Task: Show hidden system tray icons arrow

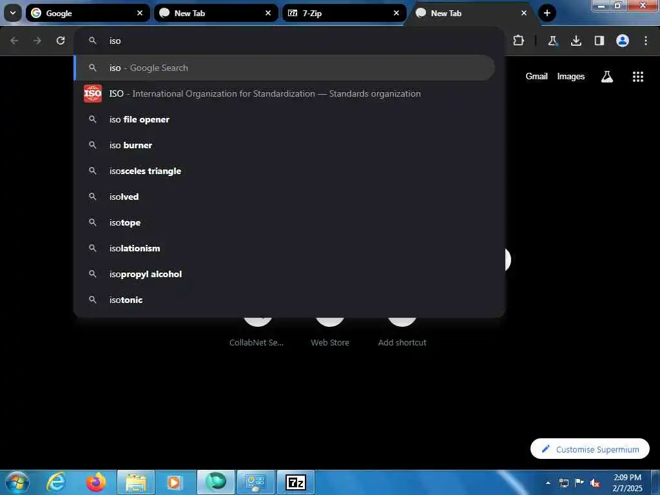Action: pyautogui.click(x=548, y=483)
